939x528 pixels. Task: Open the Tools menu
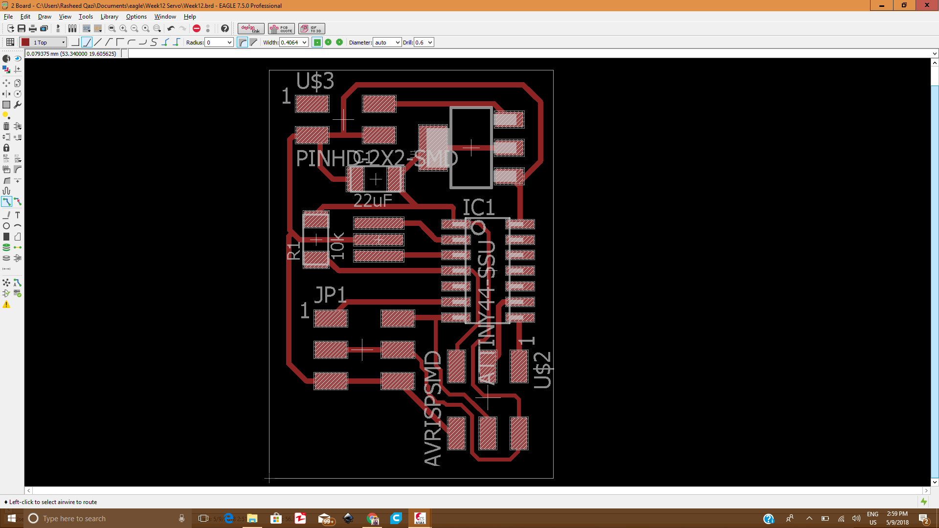pyautogui.click(x=86, y=17)
